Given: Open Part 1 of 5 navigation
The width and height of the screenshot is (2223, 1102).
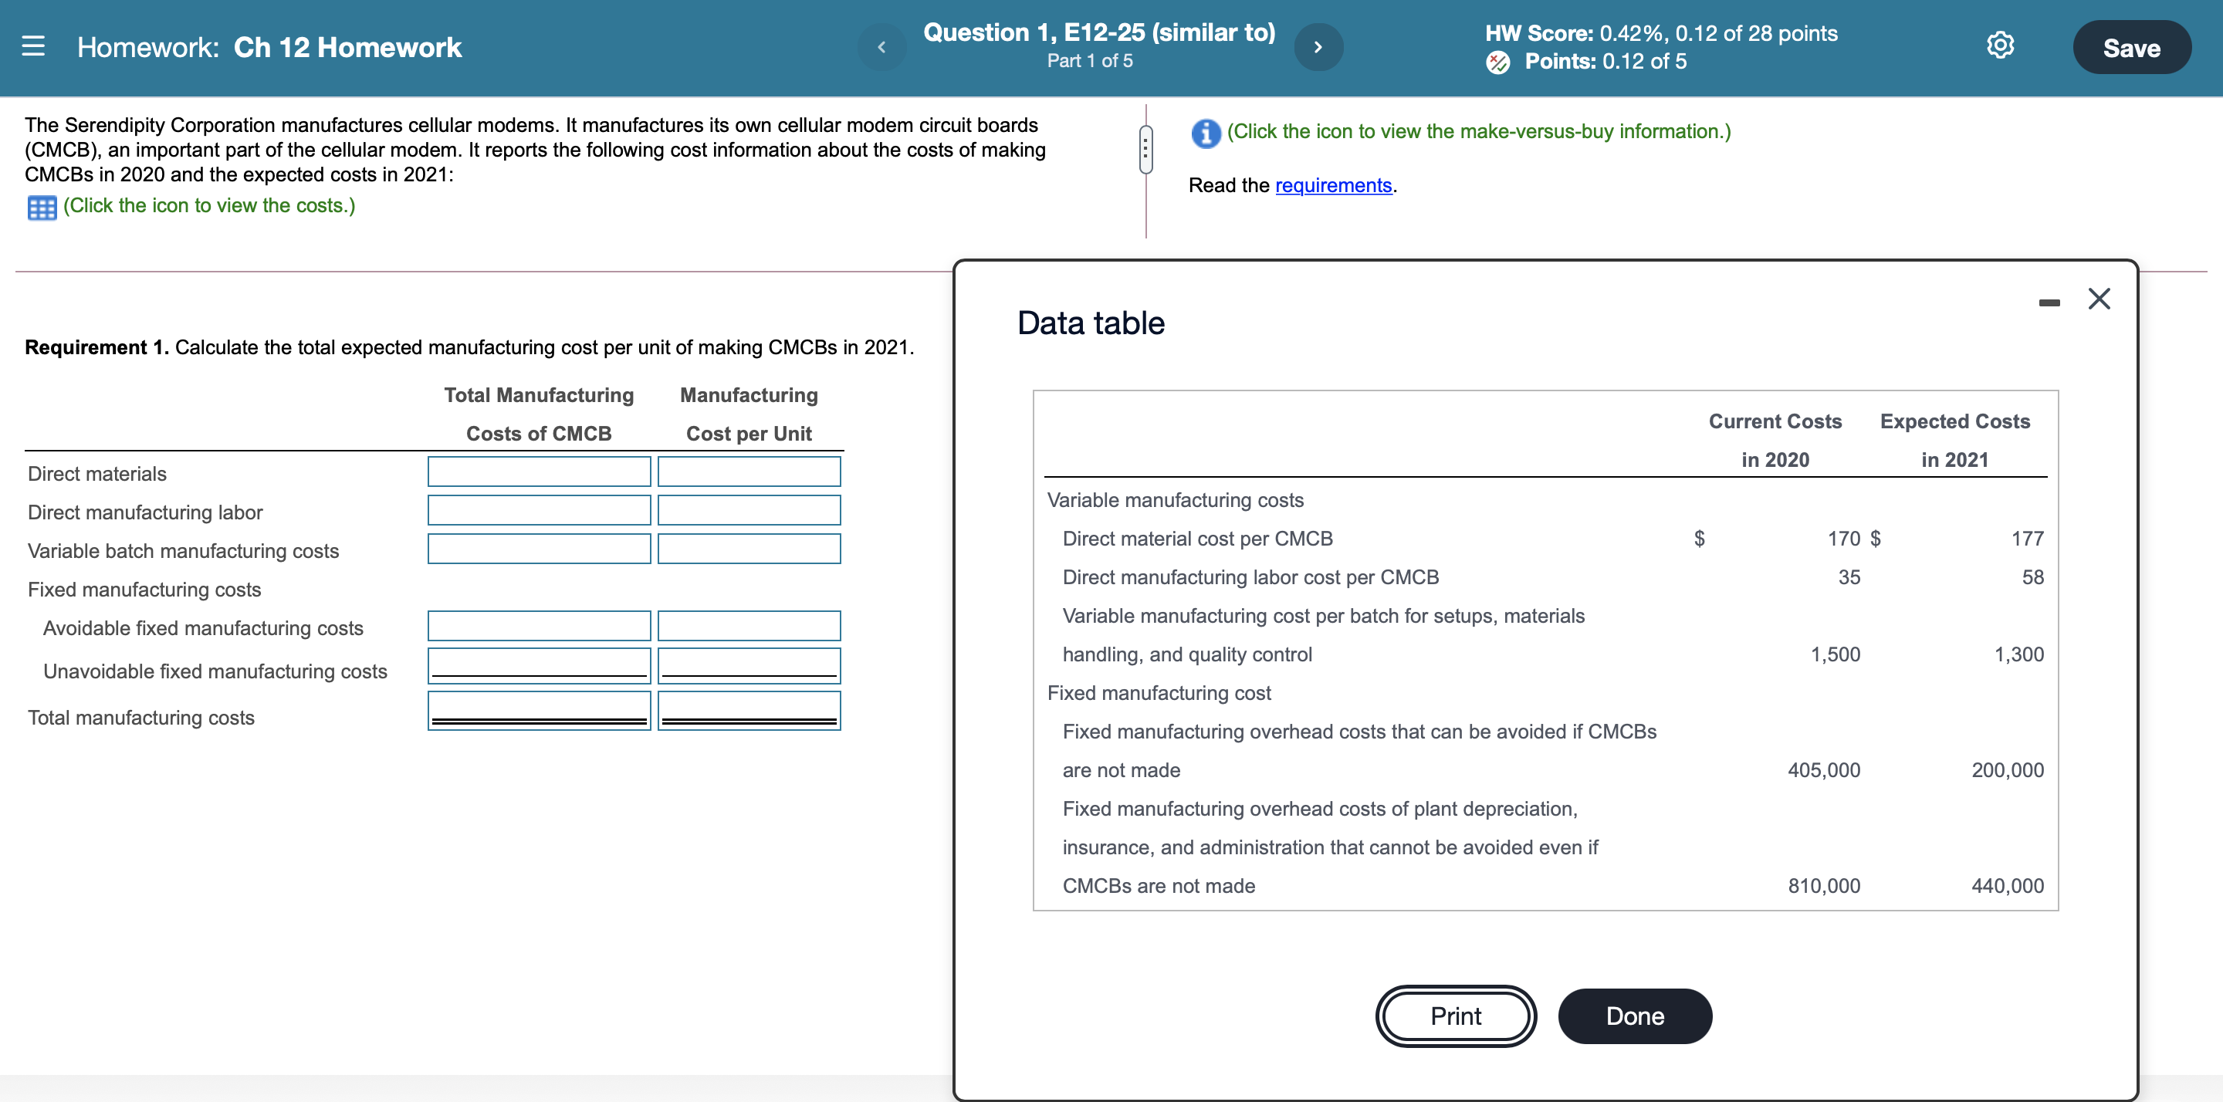Looking at the screenshot, I should coord(1089,60).
